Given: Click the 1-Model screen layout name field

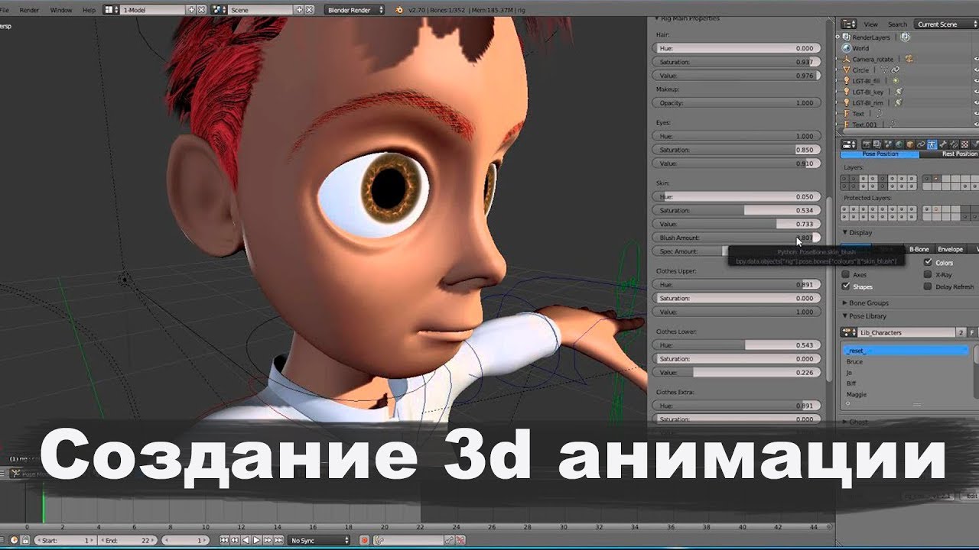Looking at the screenshot, I should click(x=153, y=10).
